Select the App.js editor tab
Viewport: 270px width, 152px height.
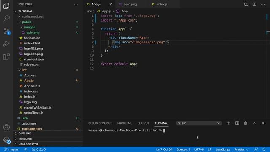click(96, 4)
